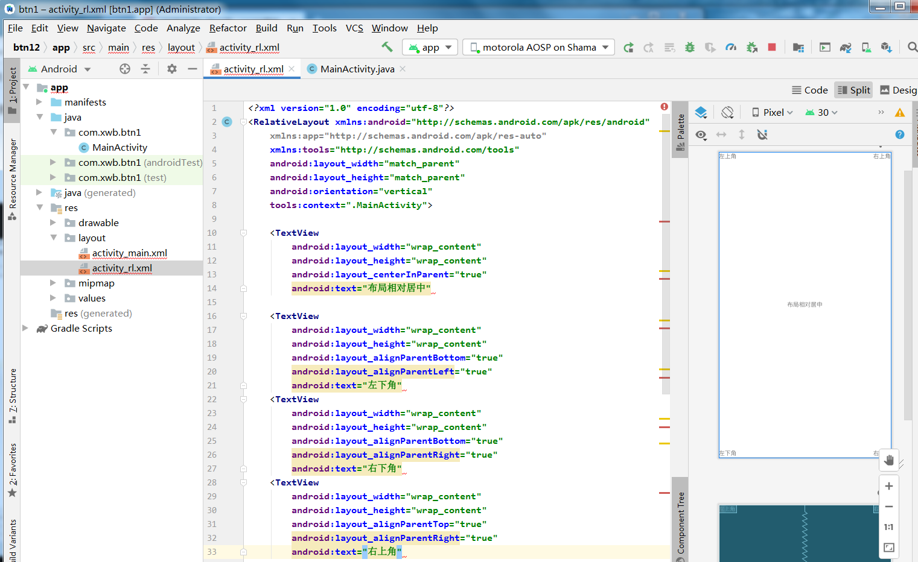Switch to the MainActivity.java tab
This screenshot has width=918, height=562.
tap(355, 69)
